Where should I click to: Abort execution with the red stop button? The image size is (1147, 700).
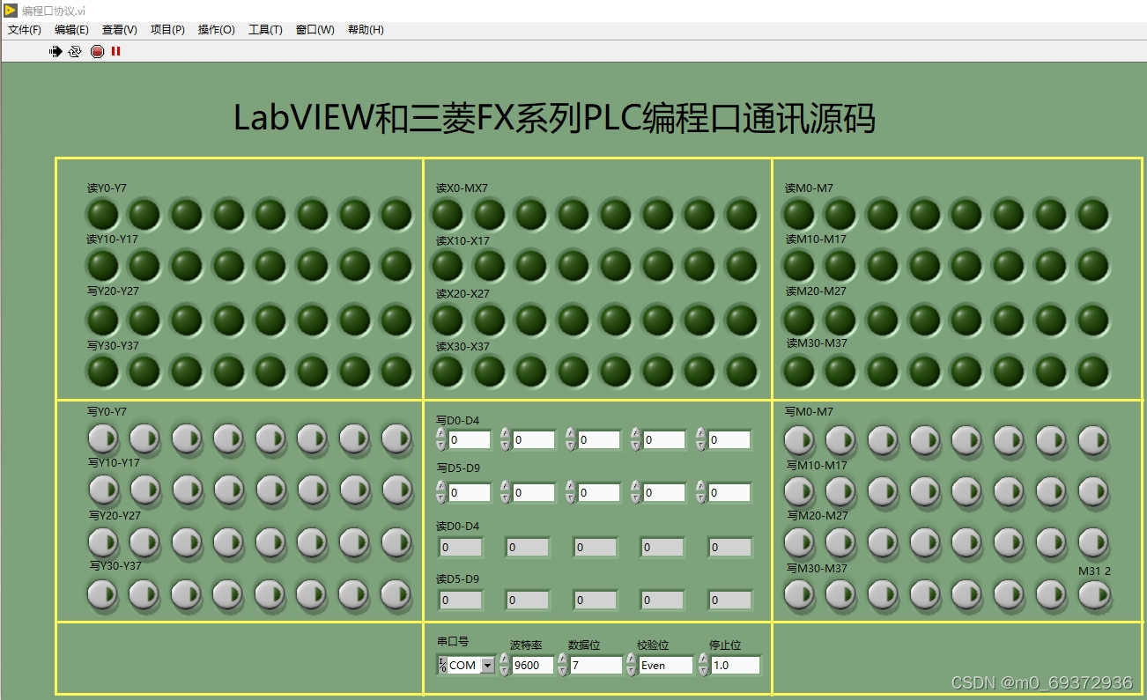pyautogui.click(x=97, y=52)
